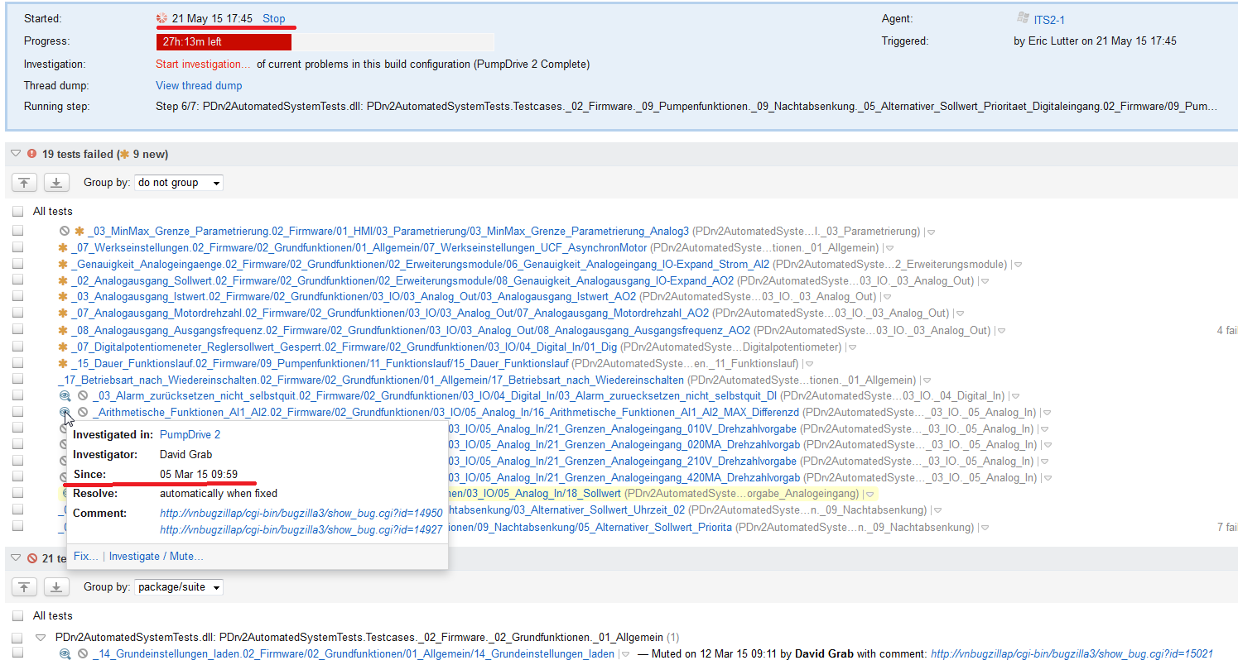
Task: Open 'package/suite' Group by dropdown
Action: click(179, 587)
